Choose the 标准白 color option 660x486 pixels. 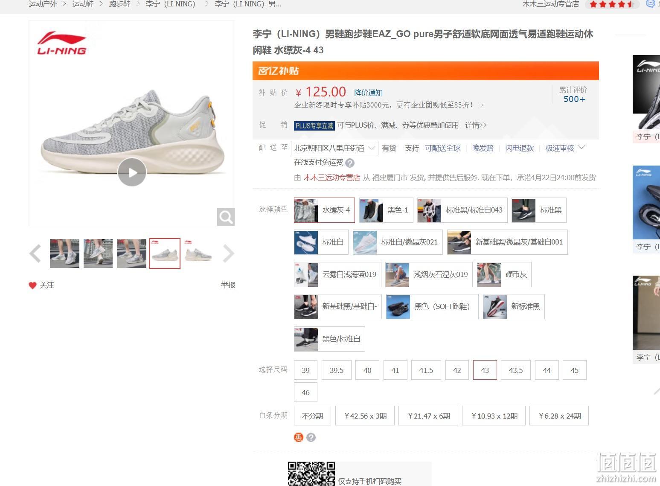321,242
